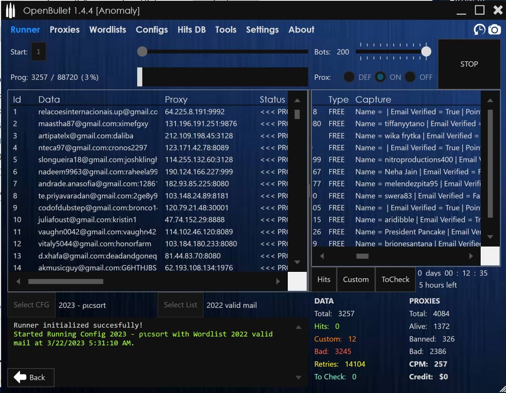Click the camera screenshot icon
Viewport: 506px width, 393px height.
(x=494, y=30)
